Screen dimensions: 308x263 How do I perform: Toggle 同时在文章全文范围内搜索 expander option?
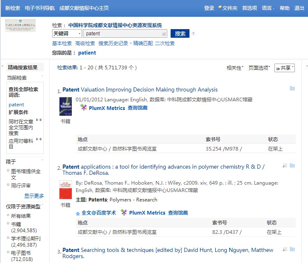pos(39,120)
